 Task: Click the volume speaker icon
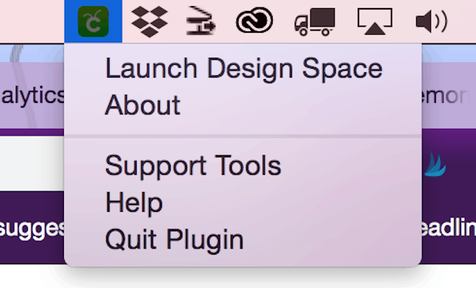pos(431,21)
